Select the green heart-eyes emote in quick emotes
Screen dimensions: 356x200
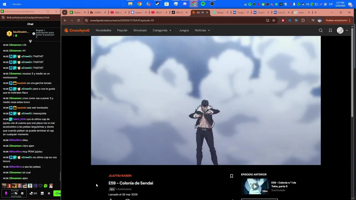(x=46, y=186)
